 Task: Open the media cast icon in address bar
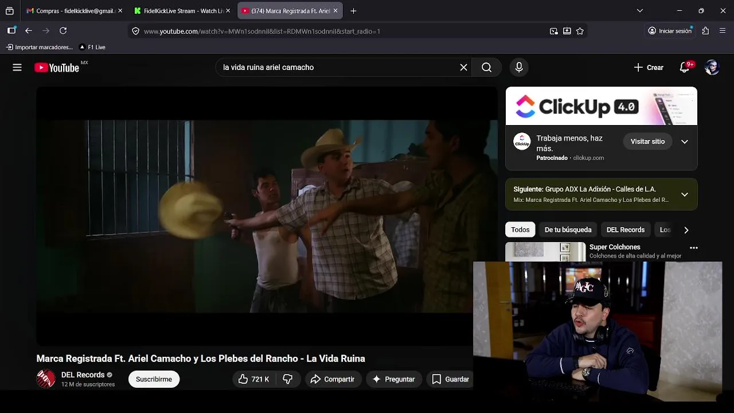point(554,31)
